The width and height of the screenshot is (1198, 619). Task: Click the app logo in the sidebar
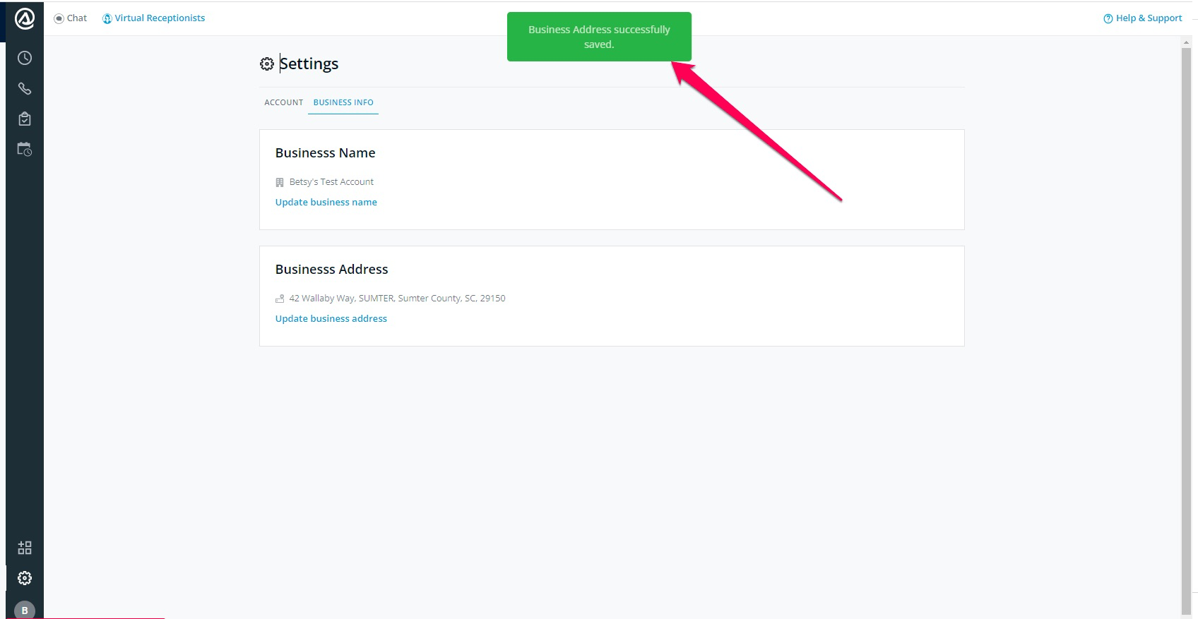pyautogui.click(x=25, y=19)
